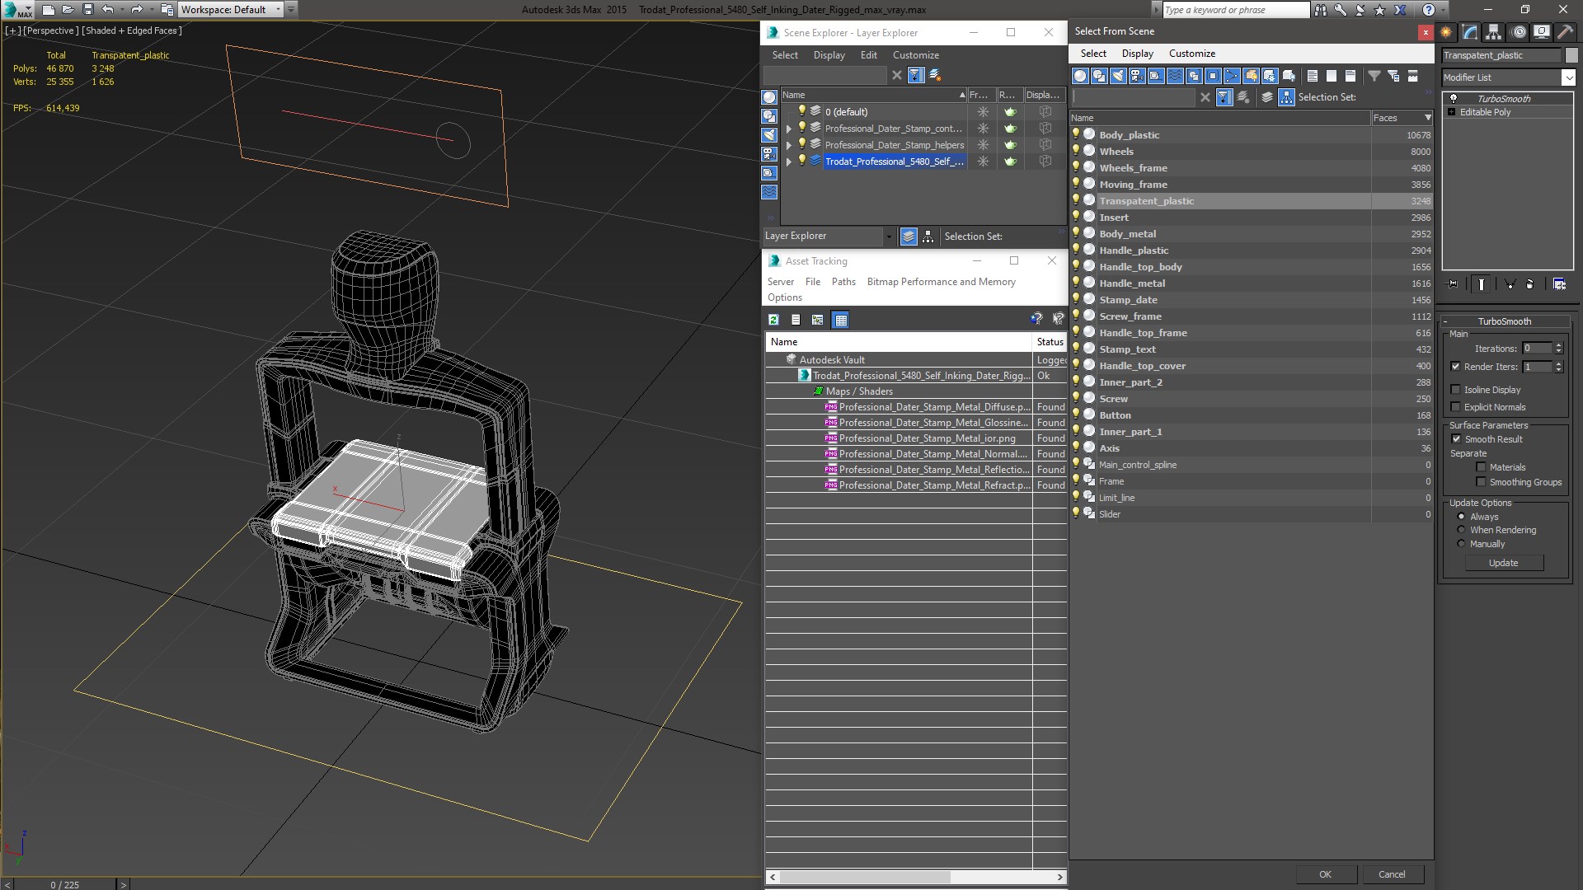Click Cancel button in Select From Scene
This screenshot has width=1583, height=890.
click(x=1392, y=874)
